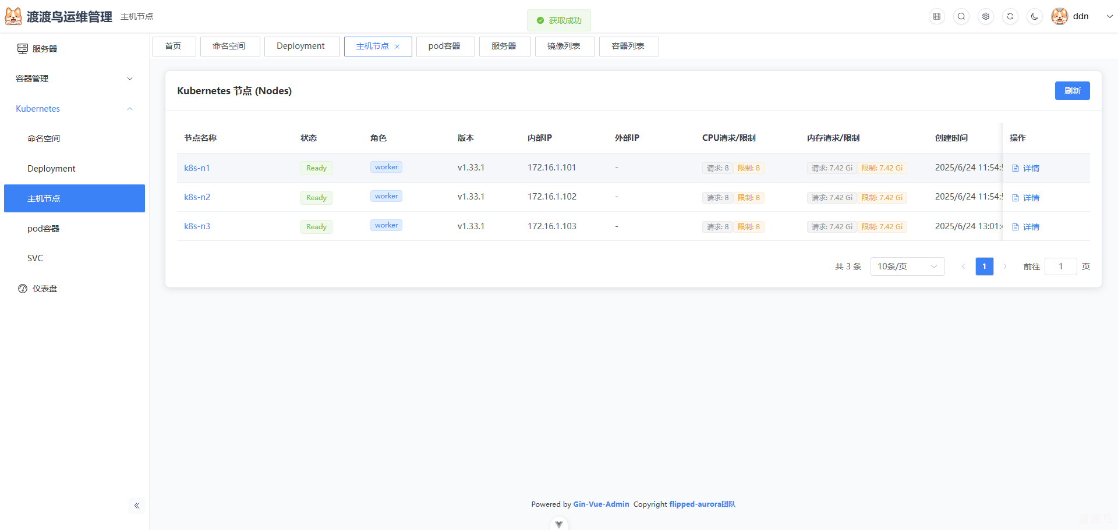Click the ddn user avatar image
The height and width of the screenshot is (530, 1118).
pos(1060,16)
